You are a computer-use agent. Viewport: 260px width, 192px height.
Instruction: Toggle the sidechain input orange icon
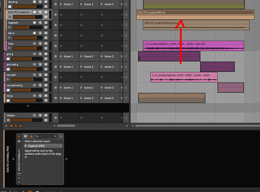[x=31, y=136]
